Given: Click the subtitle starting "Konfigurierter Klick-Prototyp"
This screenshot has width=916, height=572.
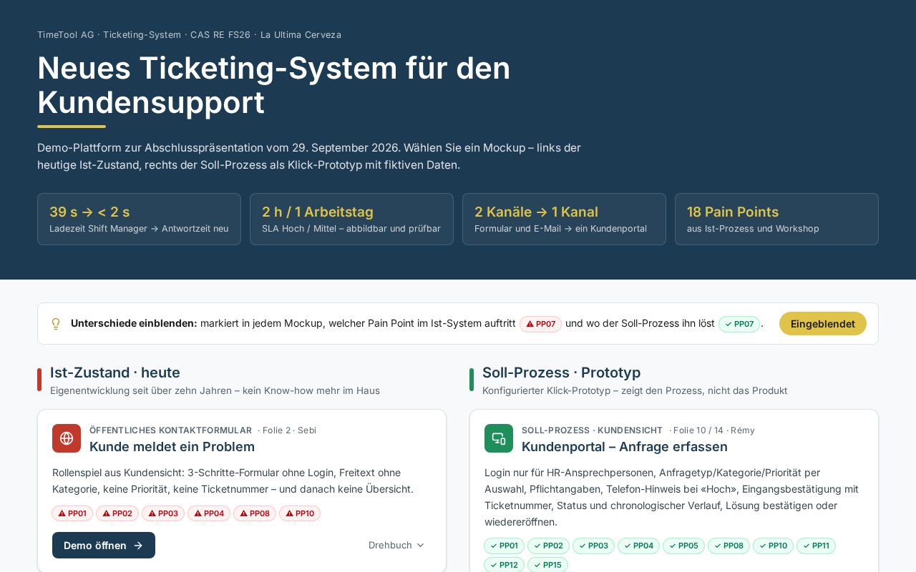Looking at the screenshot, I should (x=635, y=390).
